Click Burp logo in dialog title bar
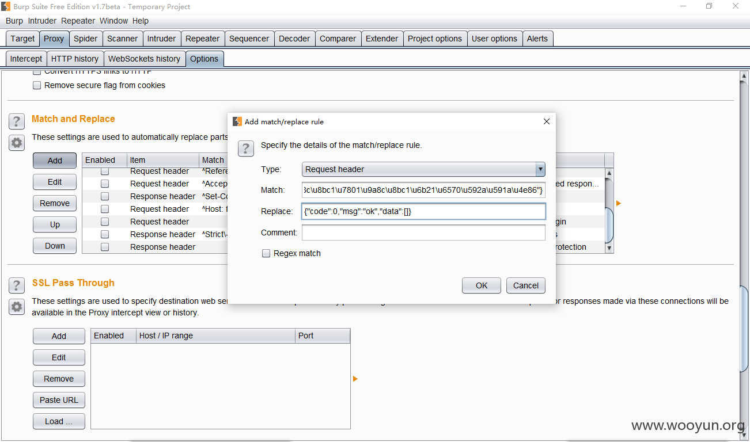This screenshot has height=442, width=750. 237,121
